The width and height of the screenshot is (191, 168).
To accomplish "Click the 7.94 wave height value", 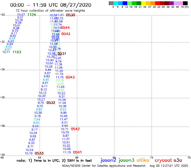I will point(37,119).
